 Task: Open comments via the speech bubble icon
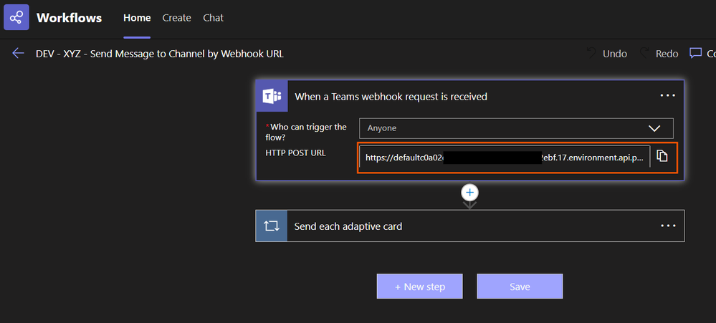click(x=695, y=54)
